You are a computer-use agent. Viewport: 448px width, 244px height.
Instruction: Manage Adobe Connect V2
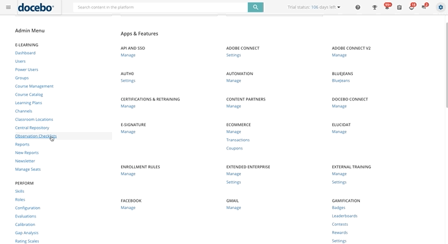tap(339, 55)
